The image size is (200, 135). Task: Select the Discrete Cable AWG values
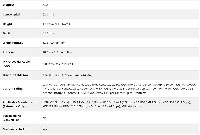[x=67, y=75]
